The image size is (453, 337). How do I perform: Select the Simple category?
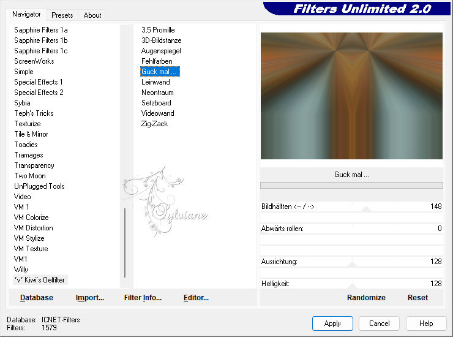[24, 72]
